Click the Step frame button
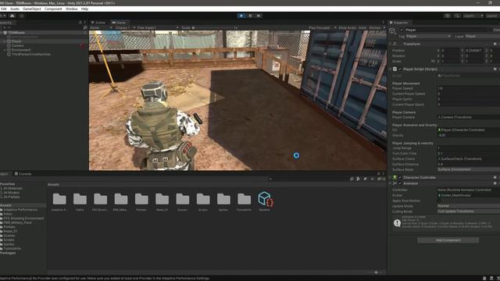 259,16
